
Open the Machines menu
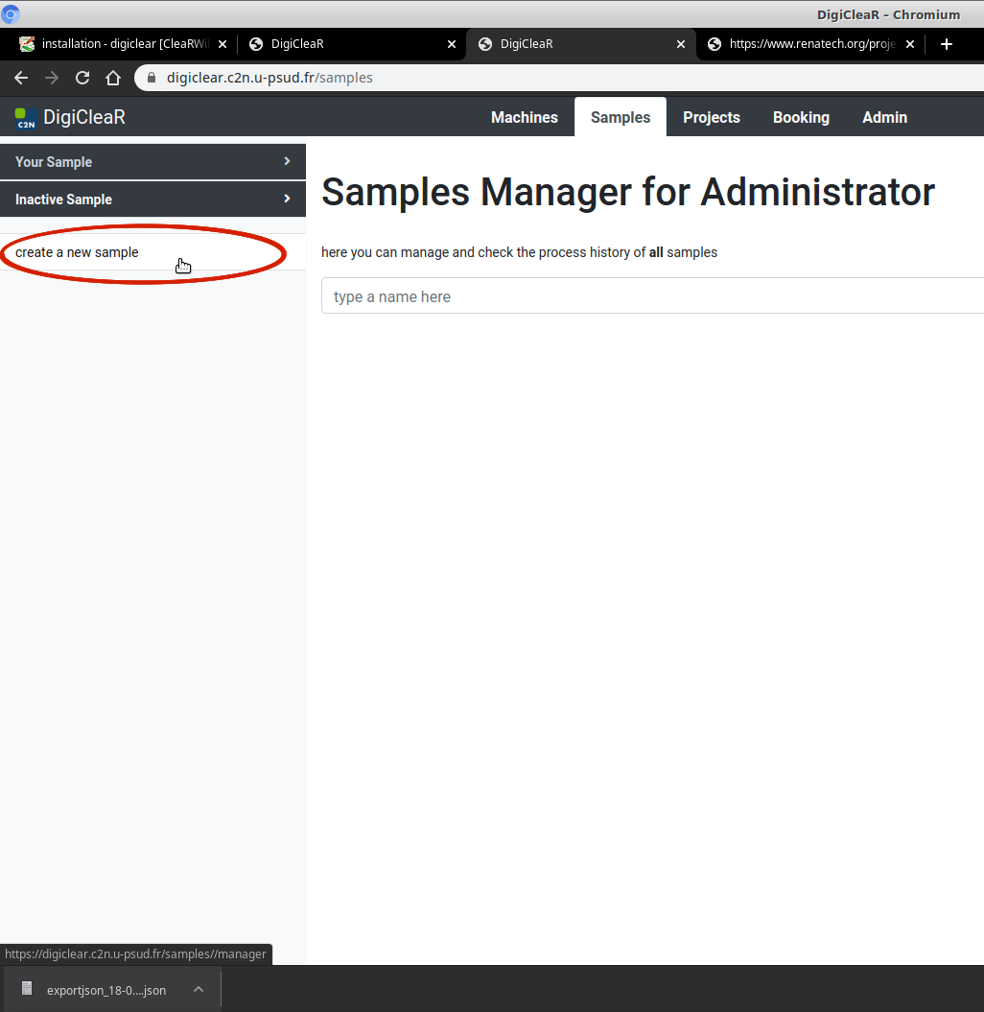click(x=524, y=117)
